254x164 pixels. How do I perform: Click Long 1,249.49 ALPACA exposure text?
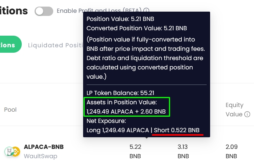click(117, 130)
